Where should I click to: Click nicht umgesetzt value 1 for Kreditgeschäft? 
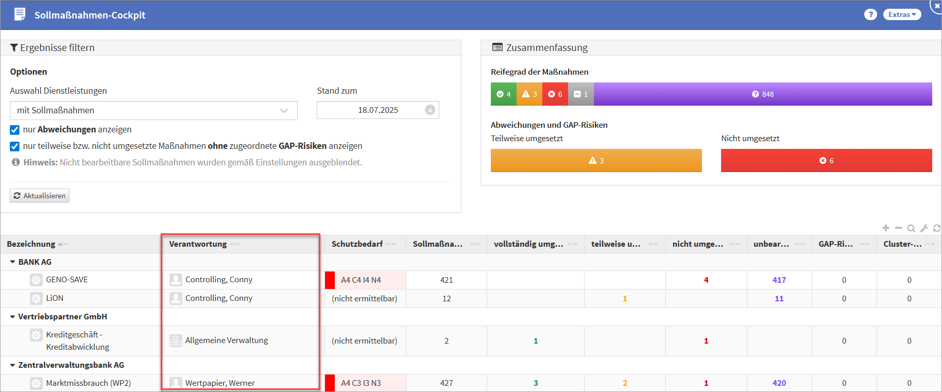click(x=706, y=341)
